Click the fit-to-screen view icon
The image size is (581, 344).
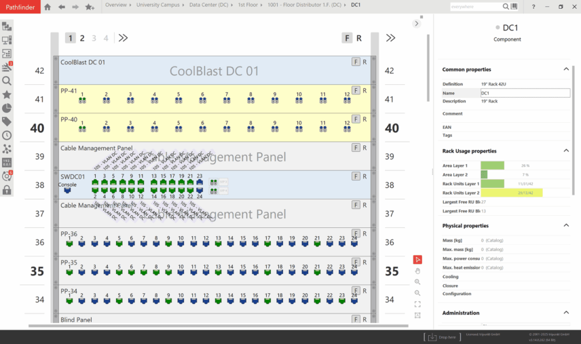tap(417, 304)
